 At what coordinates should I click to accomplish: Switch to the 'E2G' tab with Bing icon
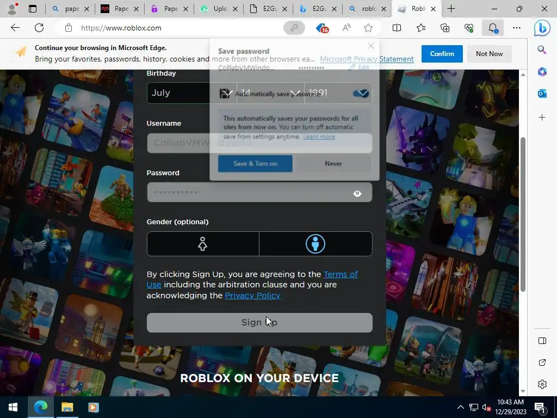[318, 9]
